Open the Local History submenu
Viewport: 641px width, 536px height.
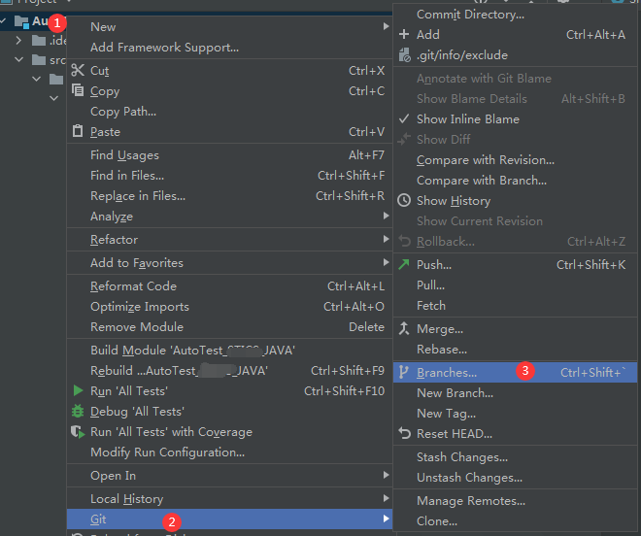[x=126, y=499]
